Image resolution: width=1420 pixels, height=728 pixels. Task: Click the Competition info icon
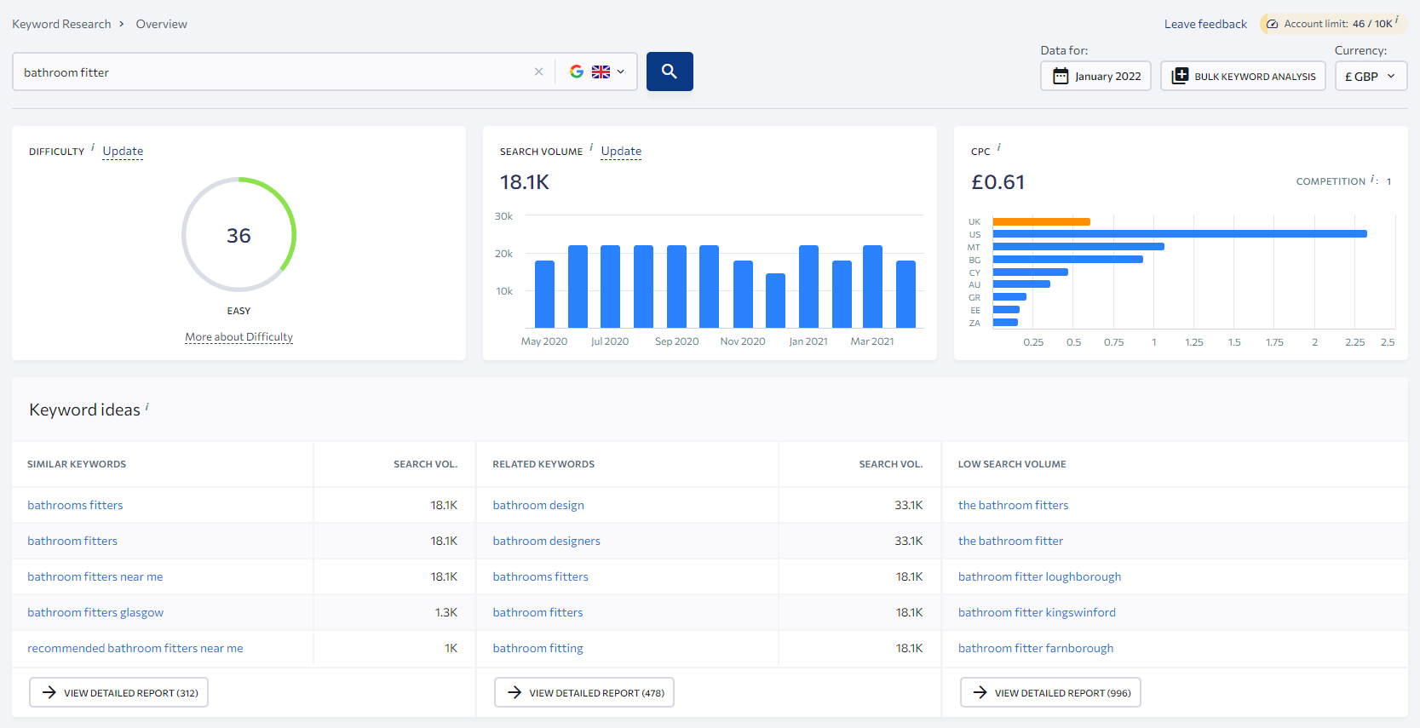[1372, 180]
